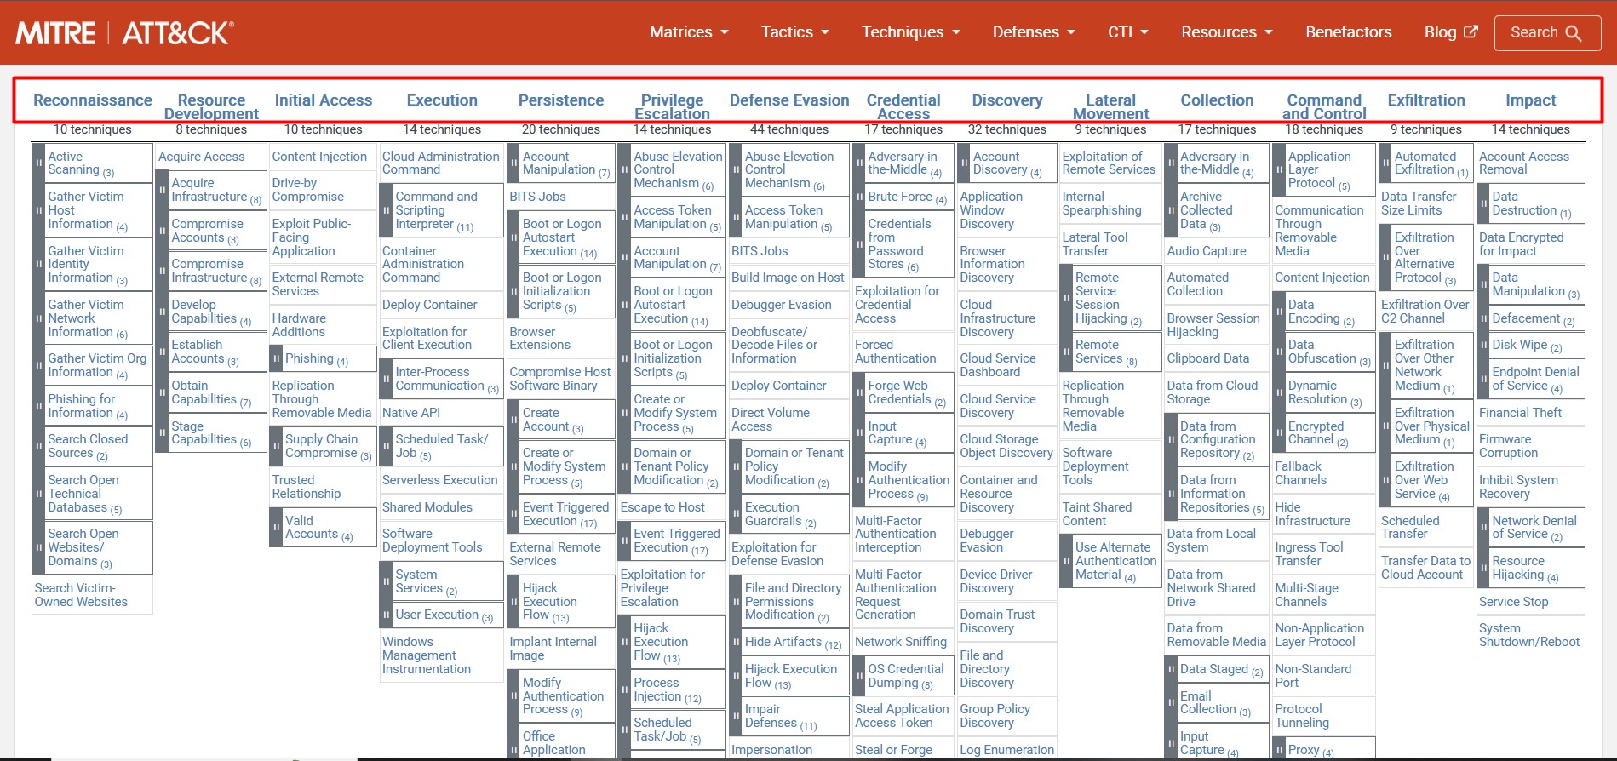1617x761 pixels.
Task: Expand the Data Staged sub-techniques sidebar
Action: pos(1172,670)
